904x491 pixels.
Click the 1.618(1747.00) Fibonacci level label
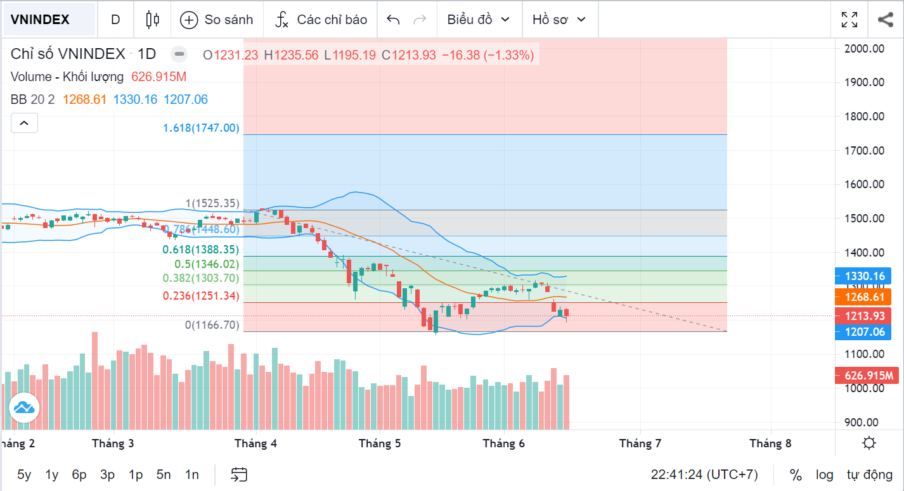[201, 128]
